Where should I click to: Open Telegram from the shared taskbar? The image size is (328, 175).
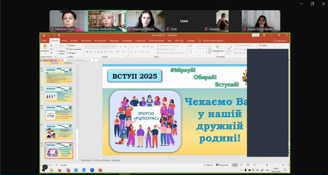pos(76,170)
